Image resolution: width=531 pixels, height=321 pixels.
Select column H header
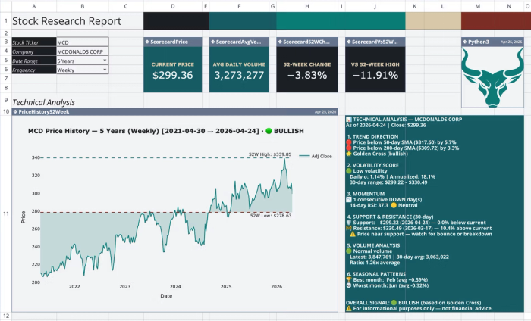pyautogui.click(x=307, y=6)
